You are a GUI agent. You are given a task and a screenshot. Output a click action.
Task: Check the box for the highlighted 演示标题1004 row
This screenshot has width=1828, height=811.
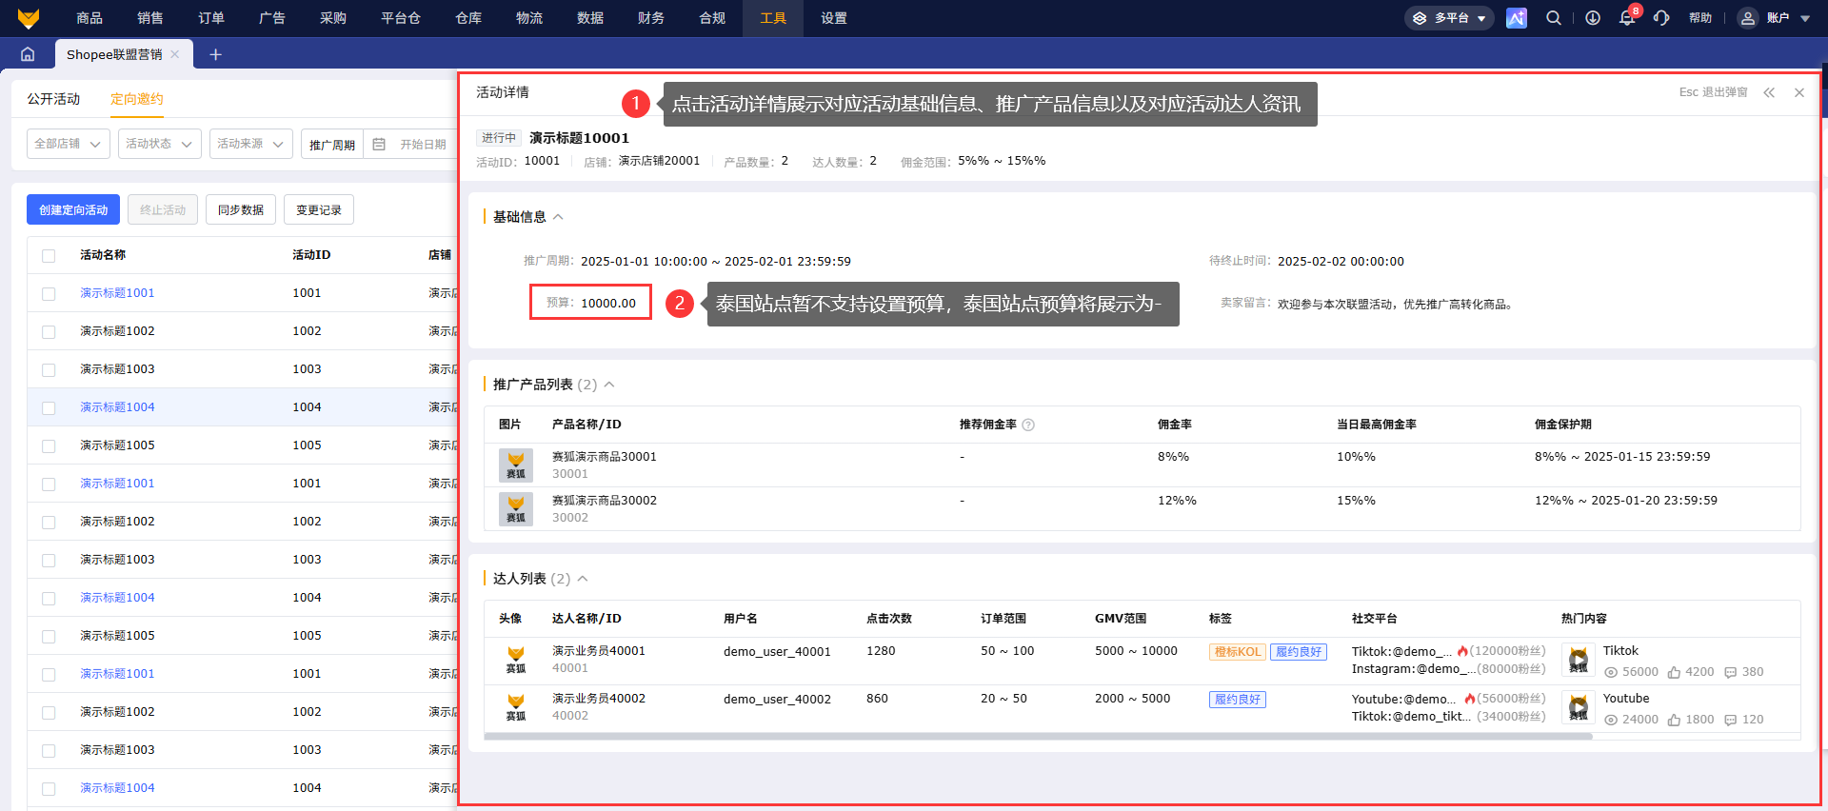pyautogui.click(x=49, y=408)
